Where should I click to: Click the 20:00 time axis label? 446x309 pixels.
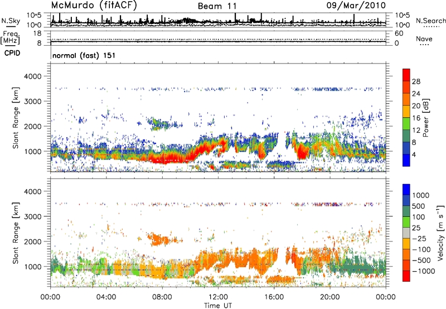point(330,297)
